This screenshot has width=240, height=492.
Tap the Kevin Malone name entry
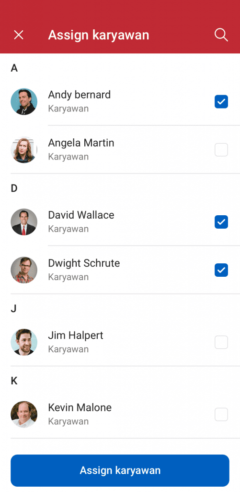tap(80, 407)
